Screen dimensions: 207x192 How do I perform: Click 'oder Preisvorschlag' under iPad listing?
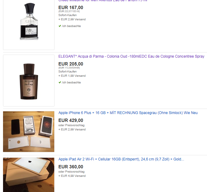coord(72,172)
